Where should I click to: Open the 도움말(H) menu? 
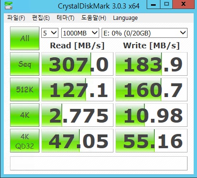click(x=94, y=18)
